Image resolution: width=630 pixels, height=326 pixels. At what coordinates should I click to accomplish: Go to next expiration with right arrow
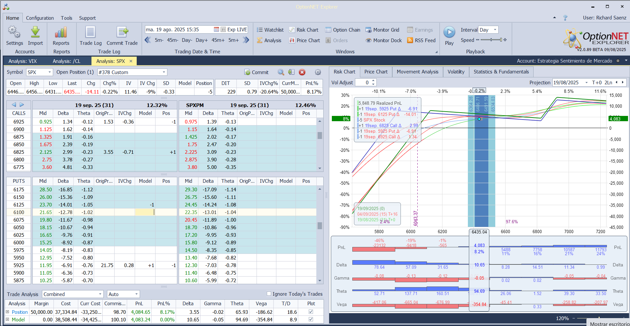(22, 105)
